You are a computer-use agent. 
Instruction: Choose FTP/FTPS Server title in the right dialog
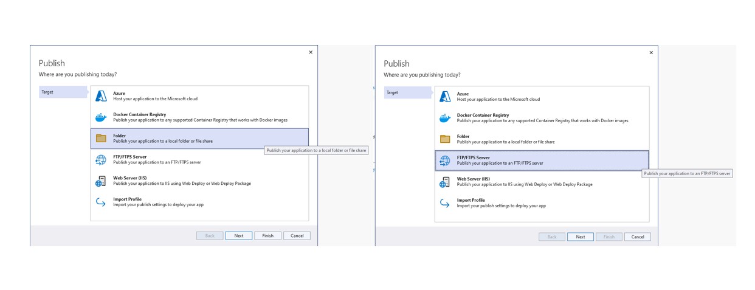tap(474, 157)
